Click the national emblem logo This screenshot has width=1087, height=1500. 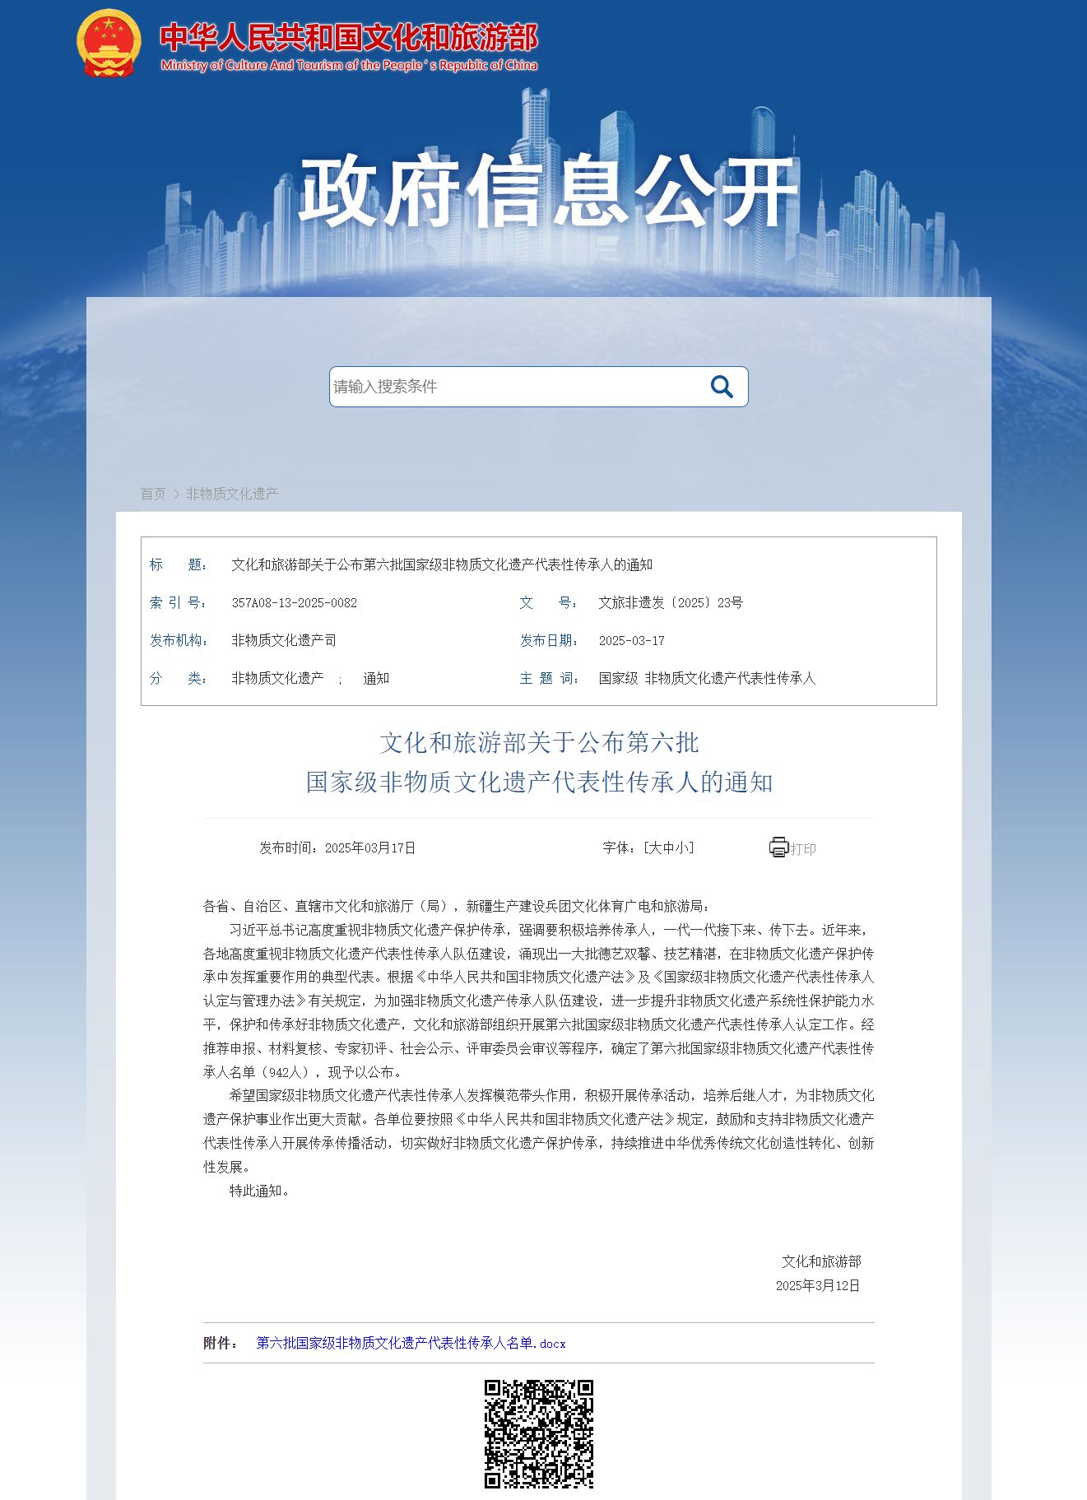109,44
